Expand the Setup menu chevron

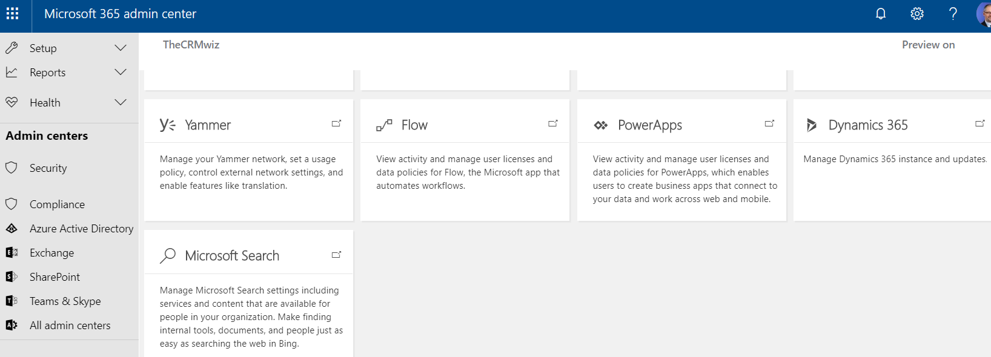pos(121,48)
